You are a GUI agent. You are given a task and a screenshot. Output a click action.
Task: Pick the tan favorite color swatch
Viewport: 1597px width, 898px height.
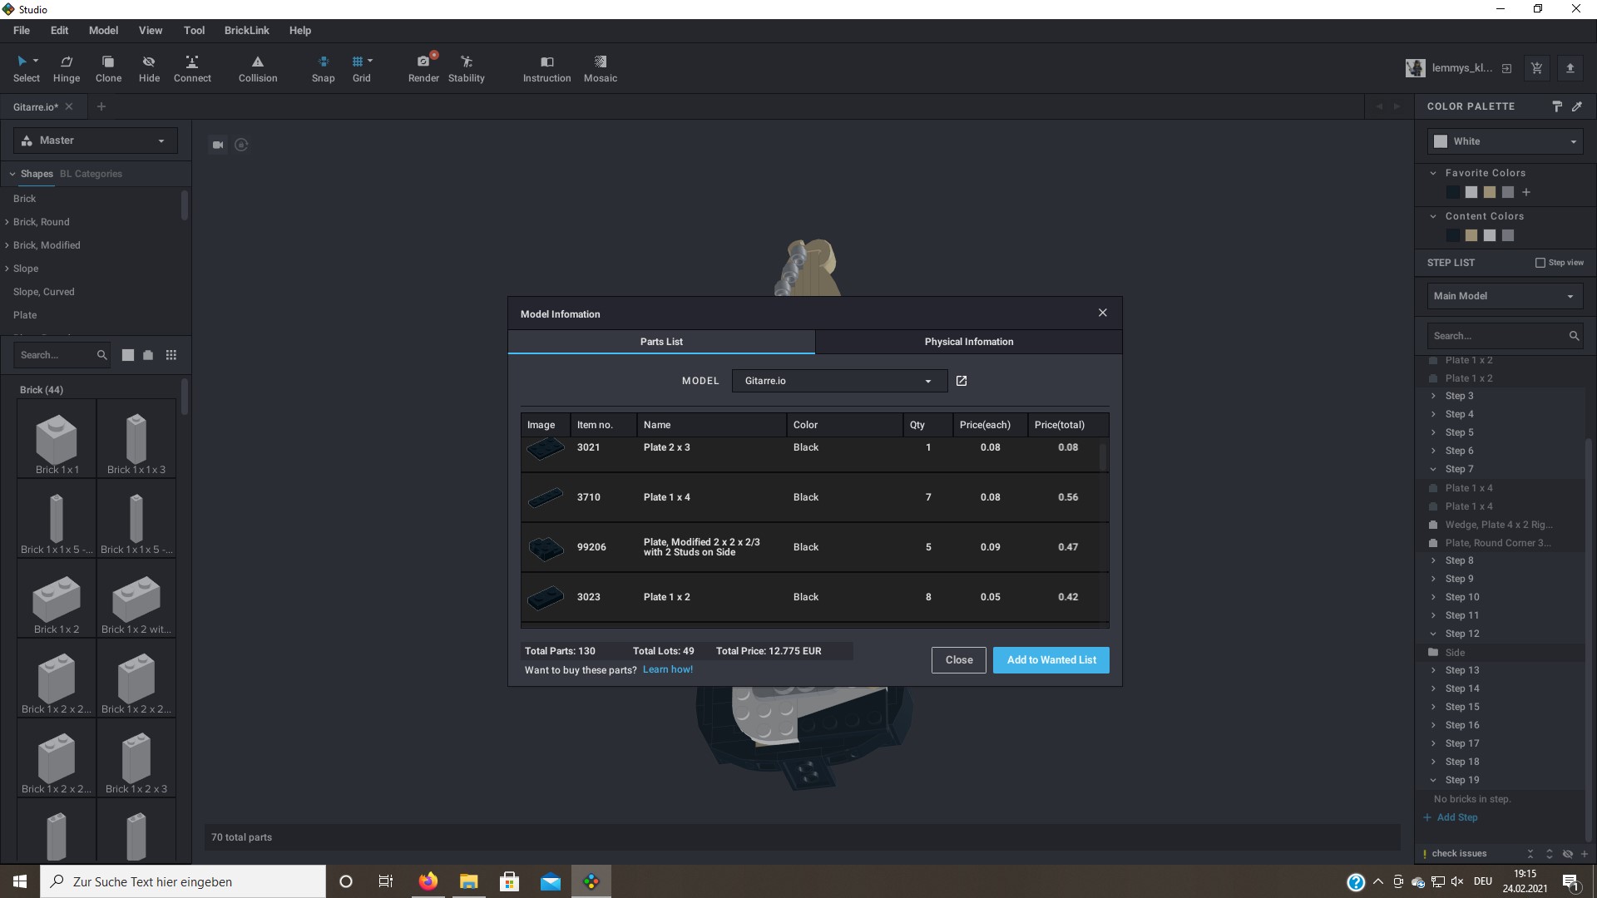[x=1490, y=193]
